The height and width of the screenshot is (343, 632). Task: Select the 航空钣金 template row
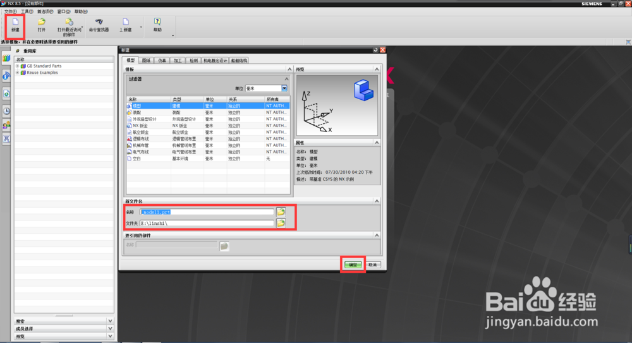click(208, 132)
